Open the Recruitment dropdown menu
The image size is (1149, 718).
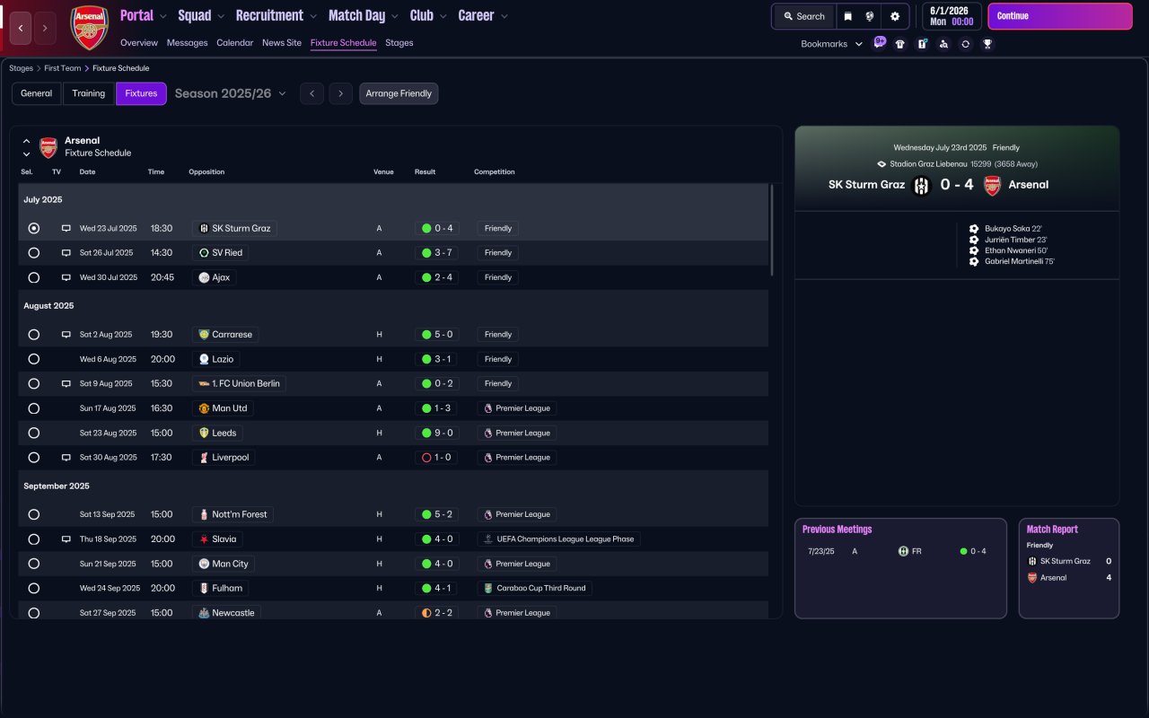(276, 15)
